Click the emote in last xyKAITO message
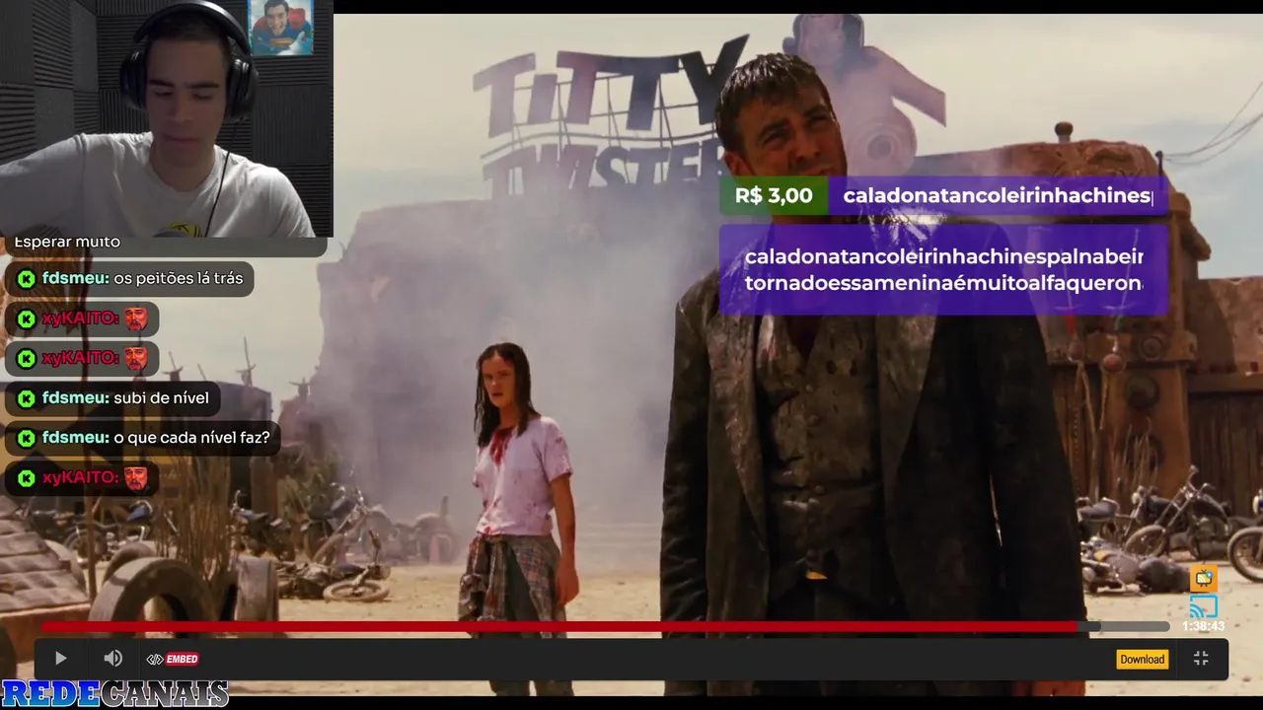This screenshot has width=1263, height=710. pyautogui.click(x=136, y=478)
